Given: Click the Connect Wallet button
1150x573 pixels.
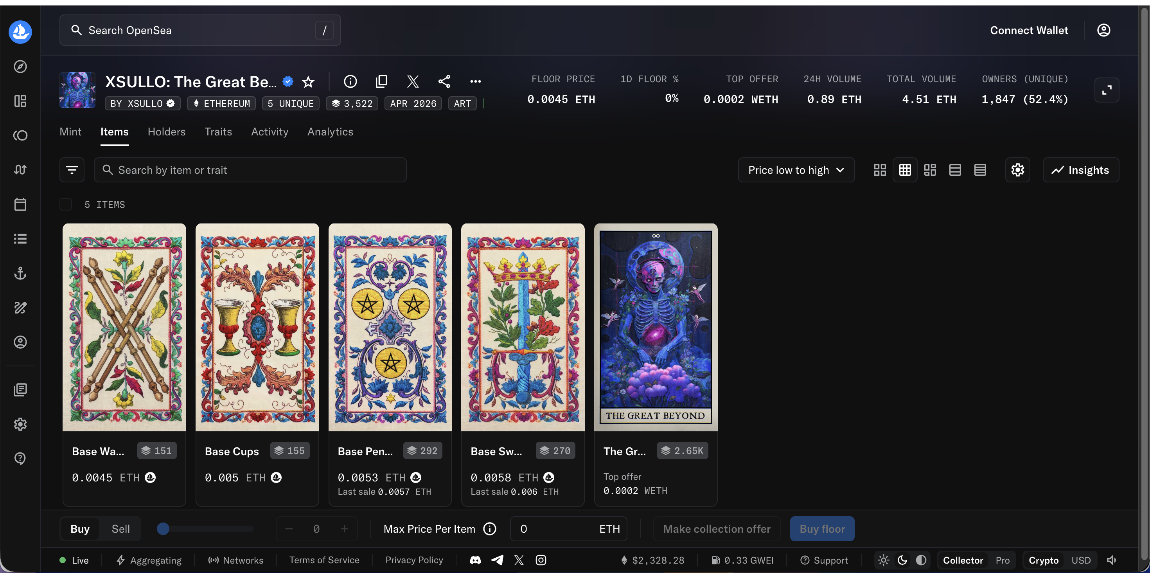Looking at the screenshot, I should pos(1029,30).
